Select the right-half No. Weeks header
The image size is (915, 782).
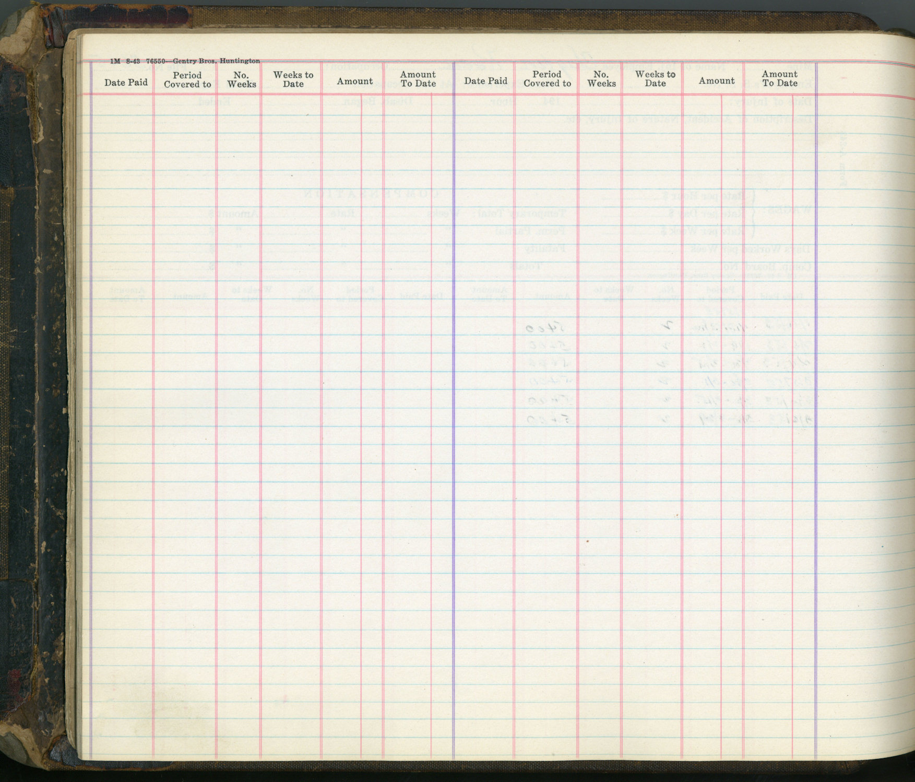click(x=601, y=79)
